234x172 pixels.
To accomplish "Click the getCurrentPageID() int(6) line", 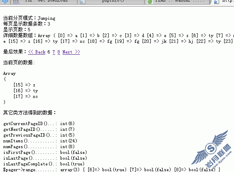I will 39,123.
